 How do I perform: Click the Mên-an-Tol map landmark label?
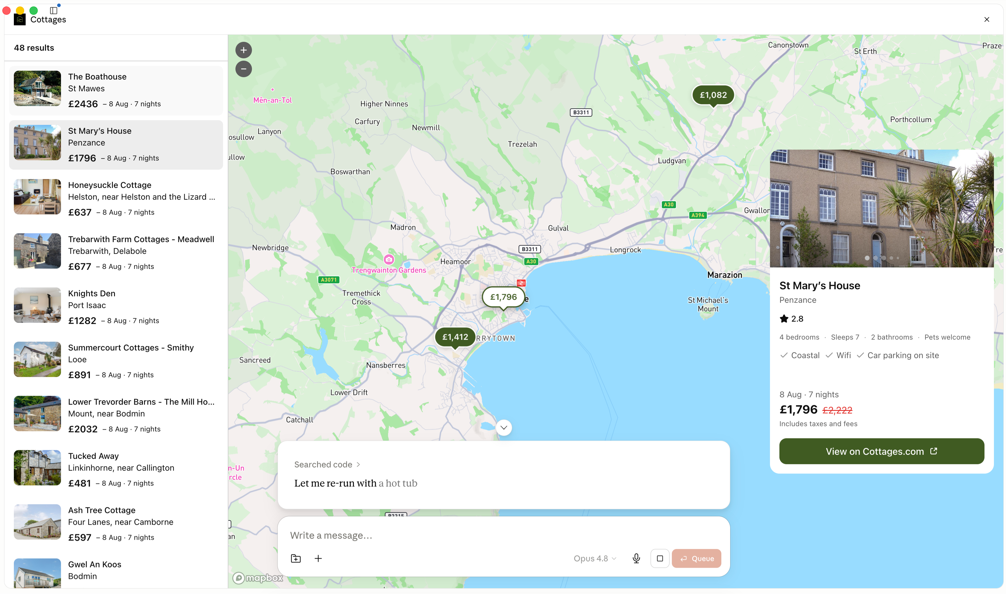pyautogui.click(x=272, y=100)
